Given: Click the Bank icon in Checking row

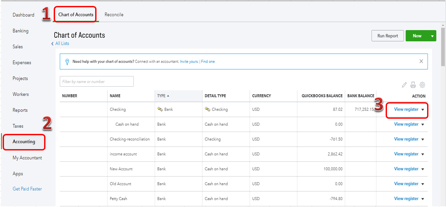Looking at the screenshot, I should (x=160, y=109).
